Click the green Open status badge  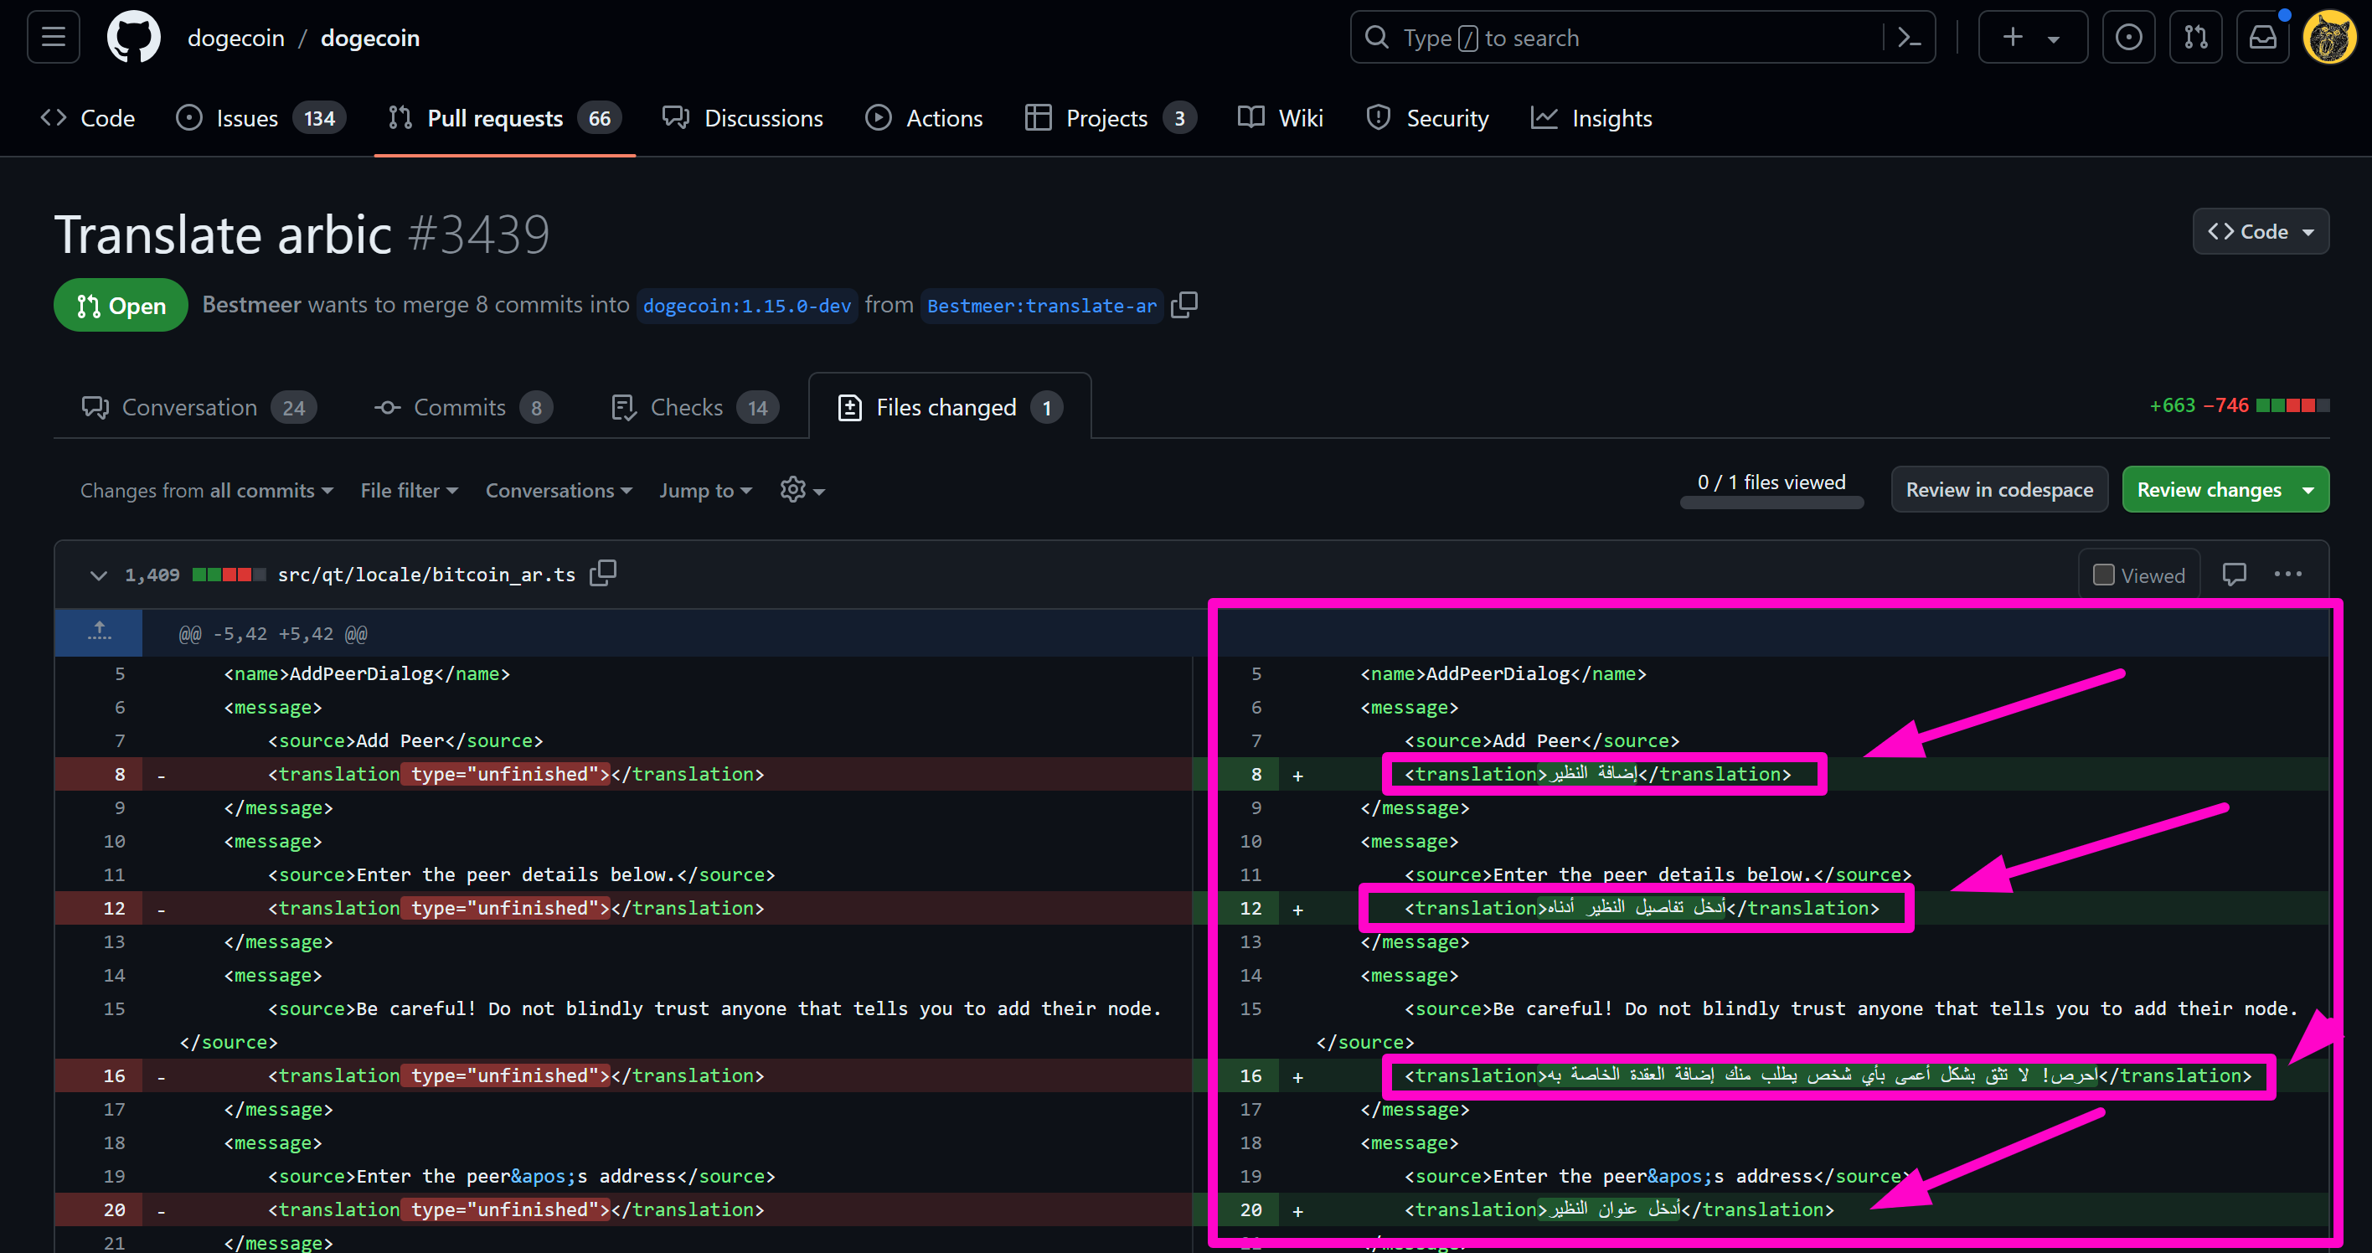[121, 305]
